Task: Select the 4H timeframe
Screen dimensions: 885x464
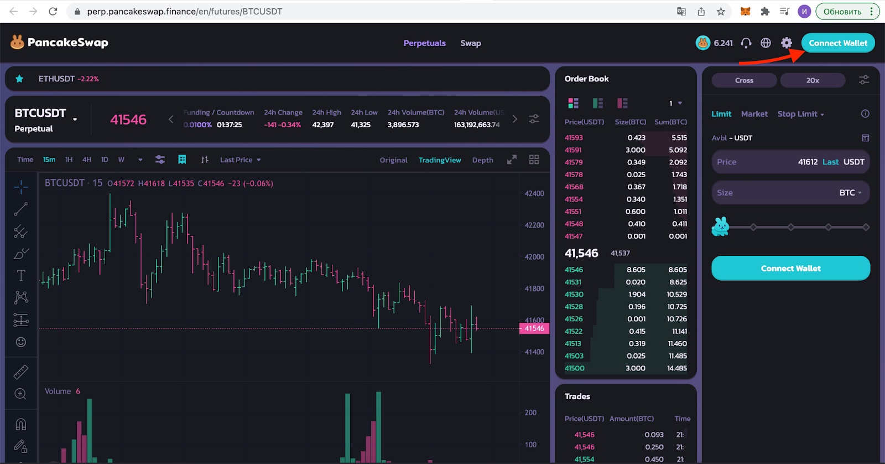Action: tap(87, 159)
